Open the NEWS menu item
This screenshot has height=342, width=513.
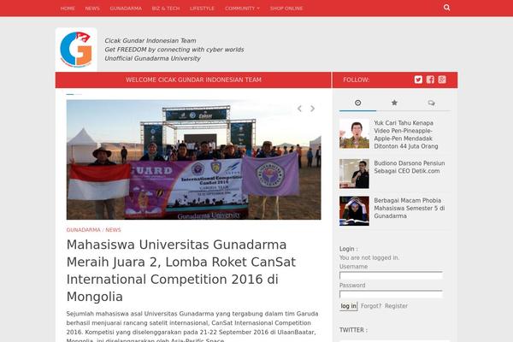pos(92,9)
